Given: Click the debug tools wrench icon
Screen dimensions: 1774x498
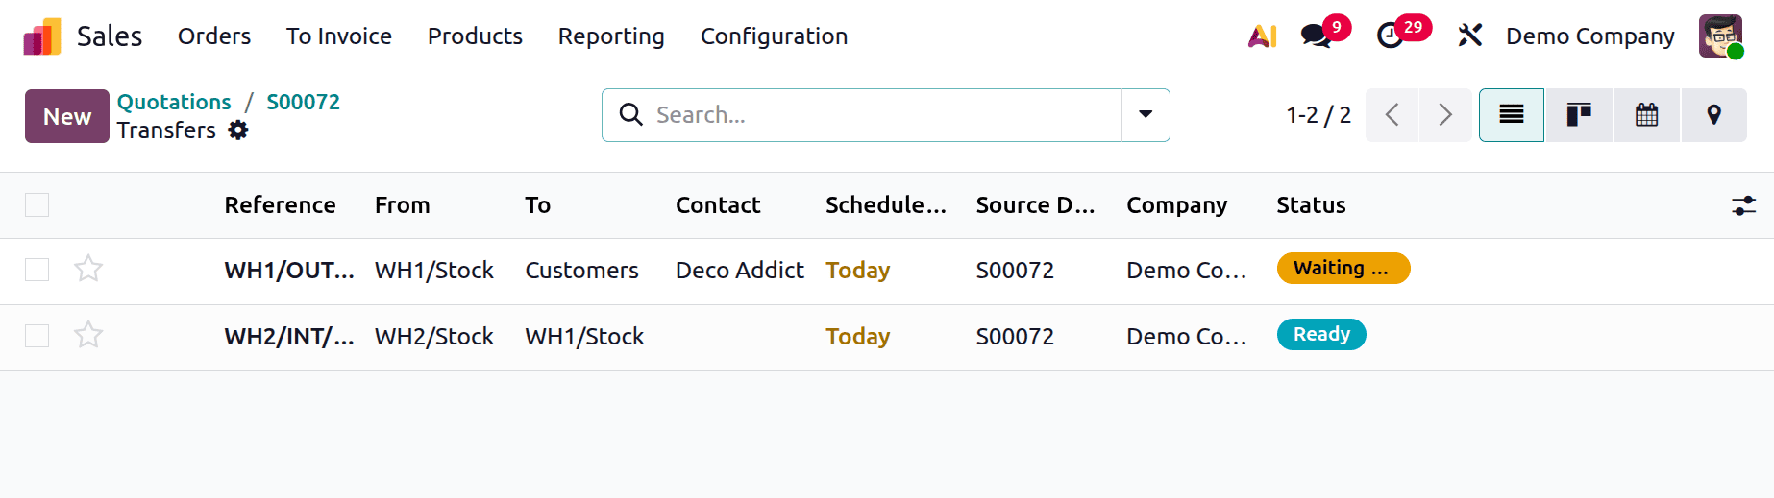Looking at the screenshot, I should [1469, 36].
